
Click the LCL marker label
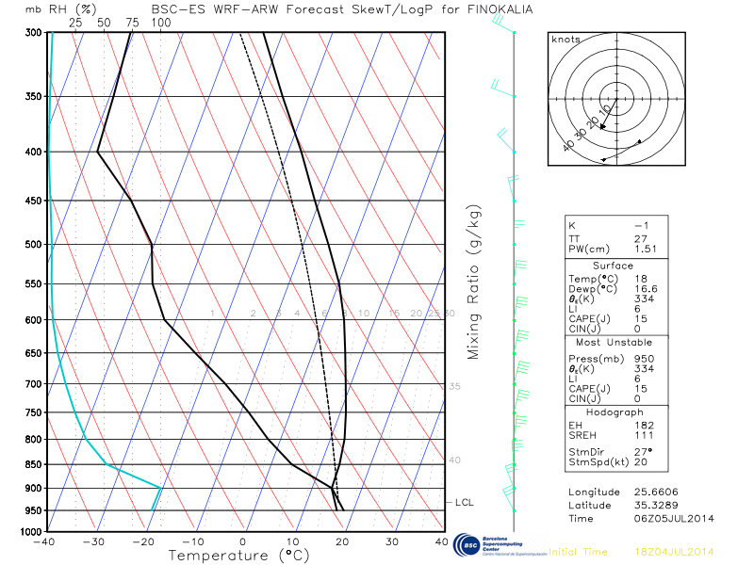click(464, 503)
